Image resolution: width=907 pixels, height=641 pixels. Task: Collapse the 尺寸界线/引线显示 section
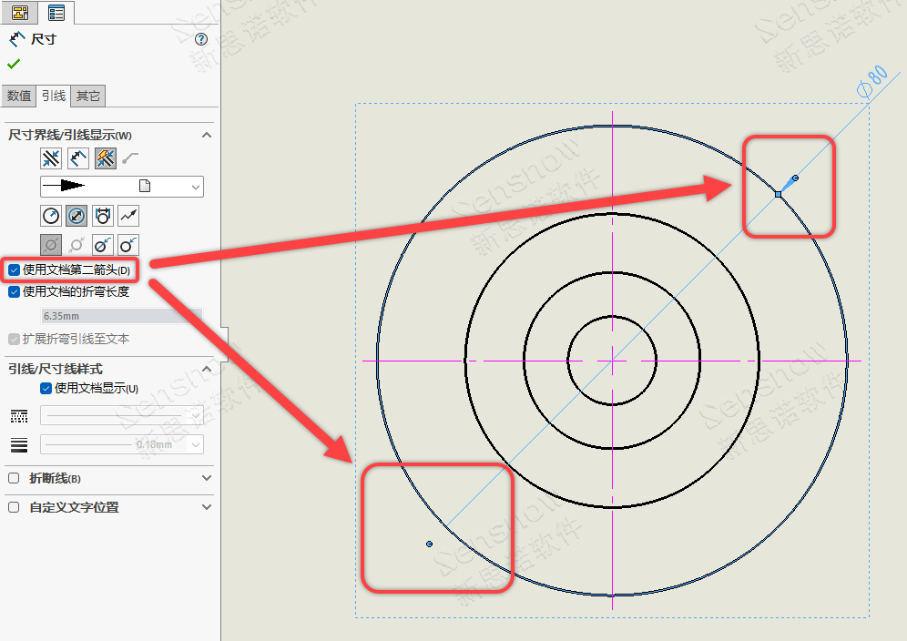tap(207, 135)
